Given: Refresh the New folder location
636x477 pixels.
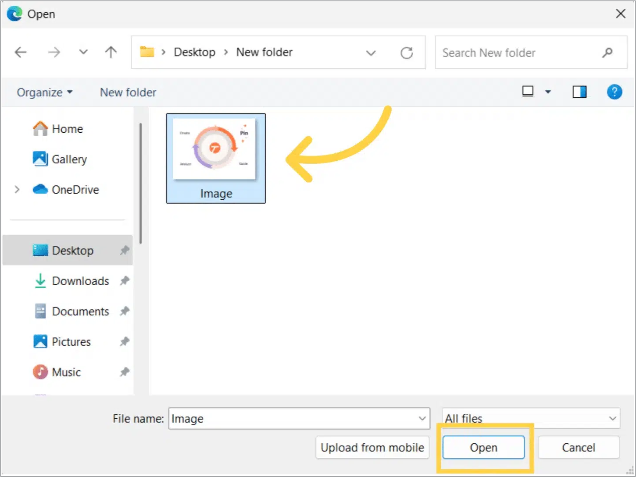Looking at the screenshot, I should [x=407, y=53].
